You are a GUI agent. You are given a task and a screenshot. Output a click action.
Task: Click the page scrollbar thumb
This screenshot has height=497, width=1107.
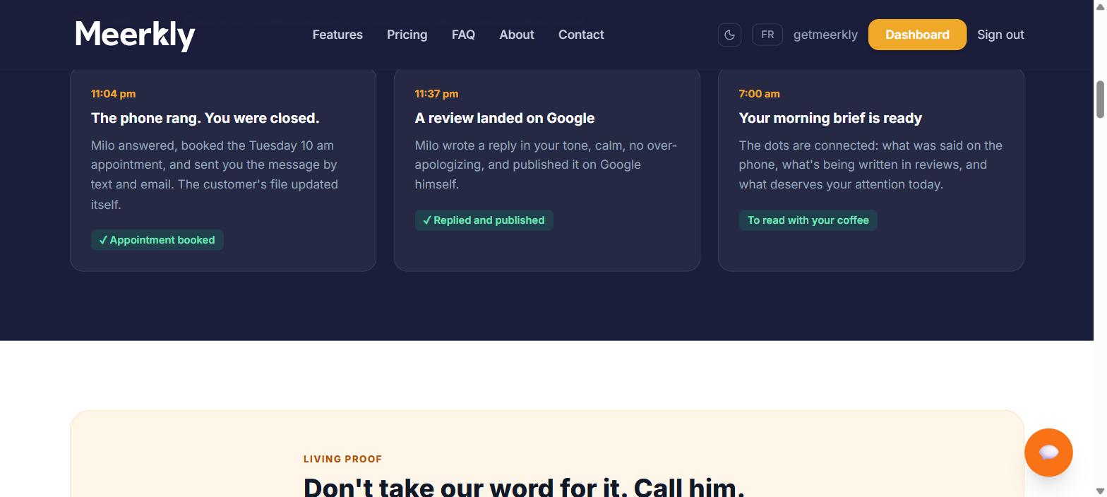[1100, 100]
